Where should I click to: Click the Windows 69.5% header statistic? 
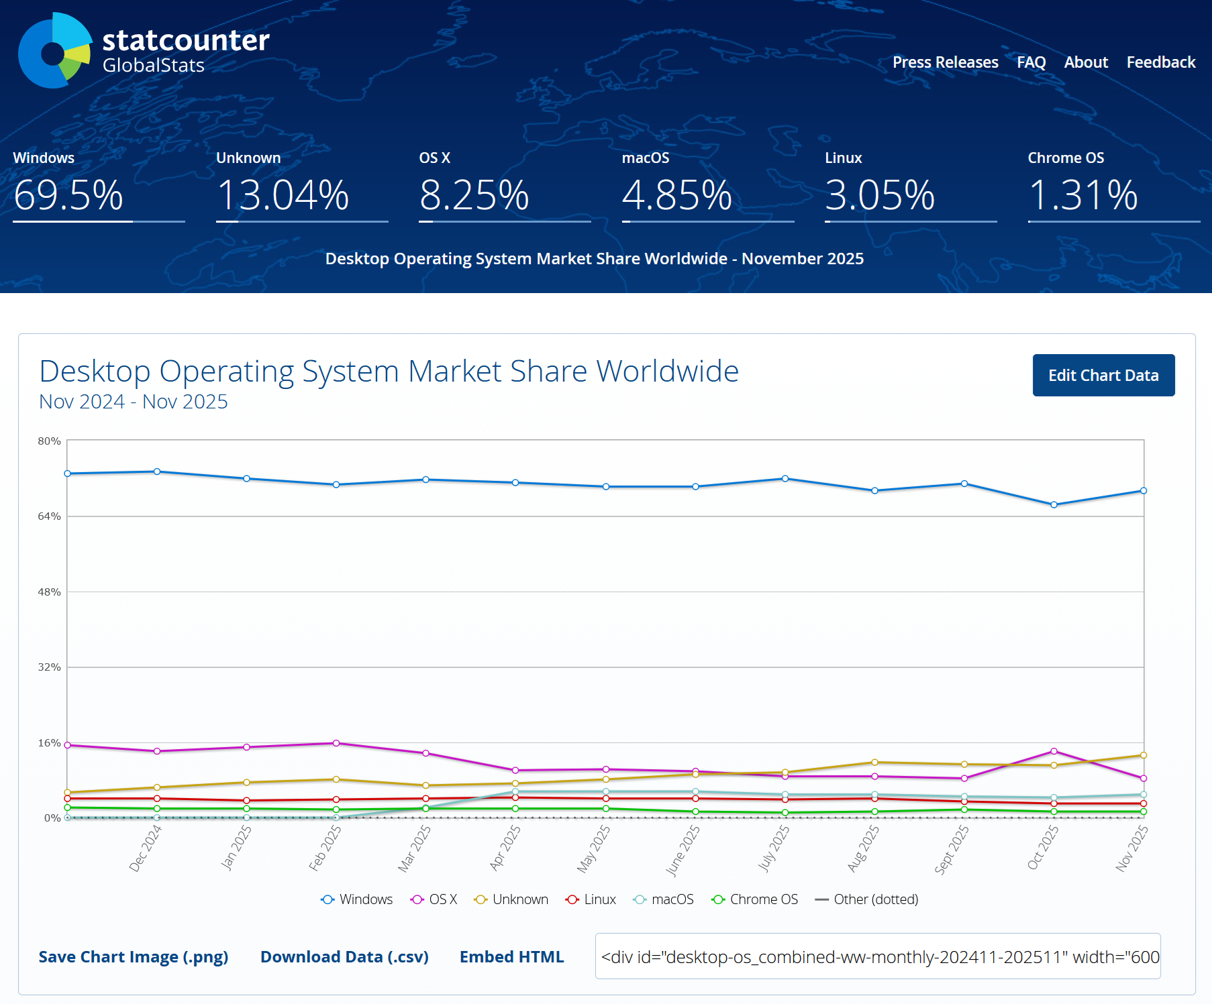coord(99,186)
